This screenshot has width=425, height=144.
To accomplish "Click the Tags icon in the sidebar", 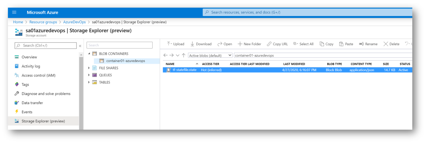I will (17, 85).
